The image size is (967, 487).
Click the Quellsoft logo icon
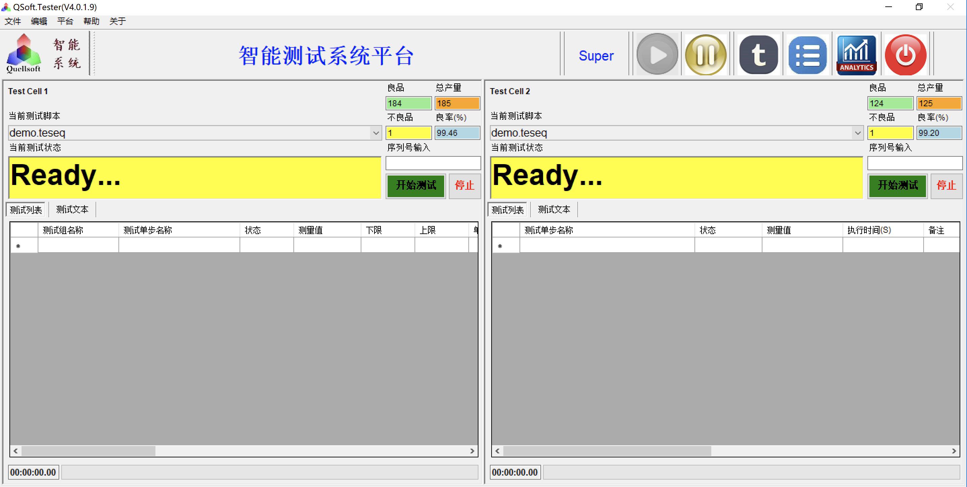(x=23, y=53)
